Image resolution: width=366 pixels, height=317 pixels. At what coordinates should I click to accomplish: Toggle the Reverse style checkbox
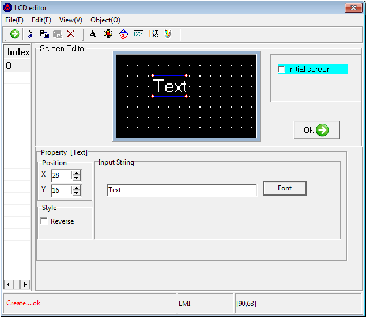(x=44, y=221)
